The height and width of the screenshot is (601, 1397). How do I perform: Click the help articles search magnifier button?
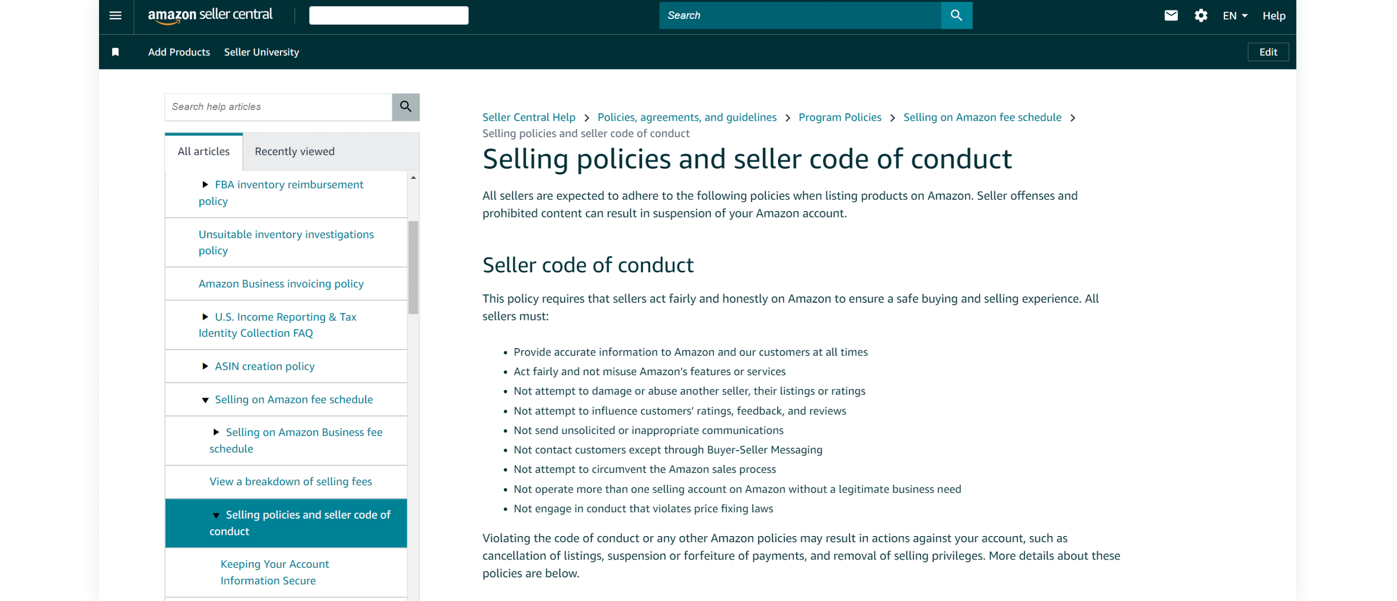pyautogui.click(x=405, y=107)
